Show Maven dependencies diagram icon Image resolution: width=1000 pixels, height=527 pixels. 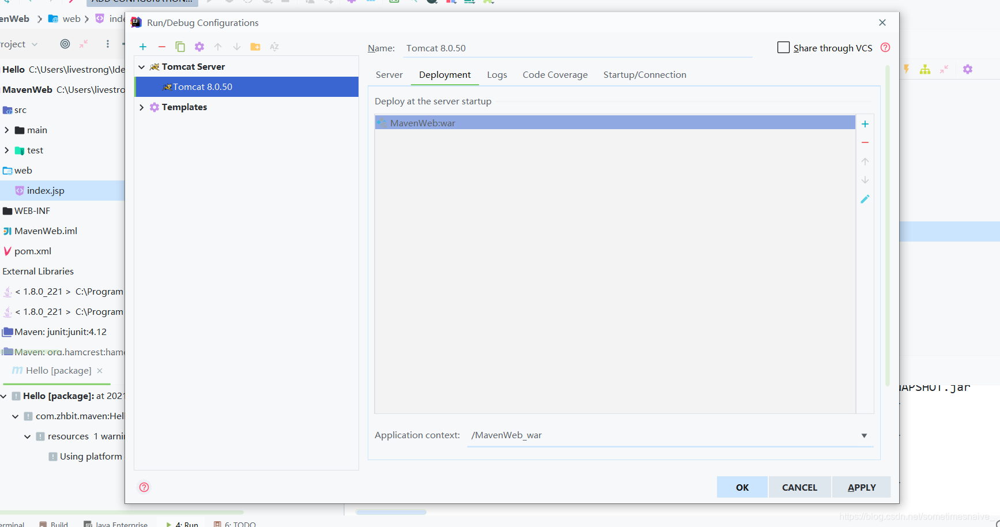click(925, 69)
